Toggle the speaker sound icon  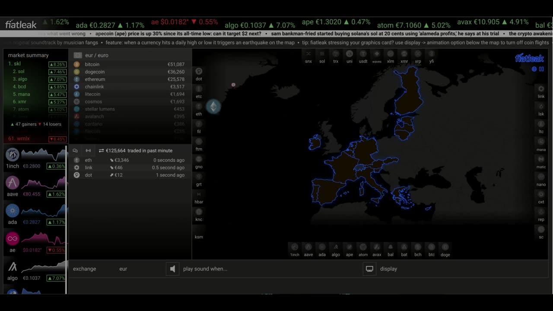(172, 269)
